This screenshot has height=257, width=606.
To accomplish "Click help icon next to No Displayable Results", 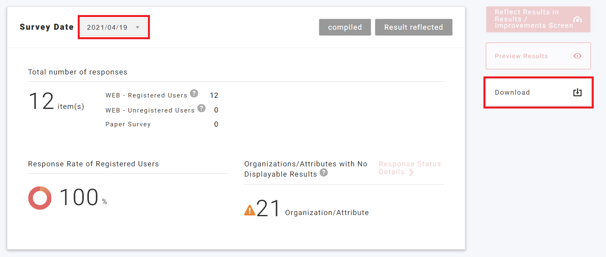I will [324, 173].
